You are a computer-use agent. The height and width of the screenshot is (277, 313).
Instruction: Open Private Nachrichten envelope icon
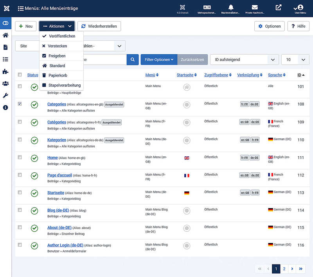pyautogui.click(x=255, y=7)
